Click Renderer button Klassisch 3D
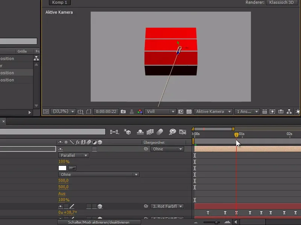Screen dimensions: 301x225 pyautogui.click(x=281, y=3)
